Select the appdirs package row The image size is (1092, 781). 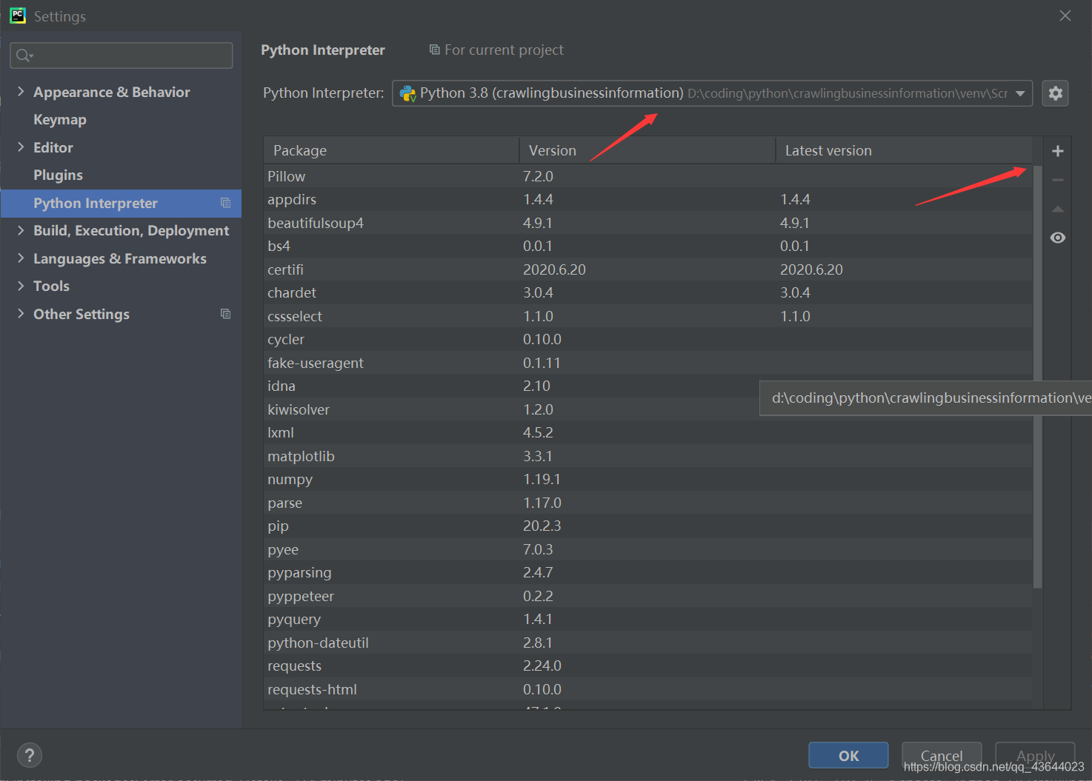coord(647,200)
